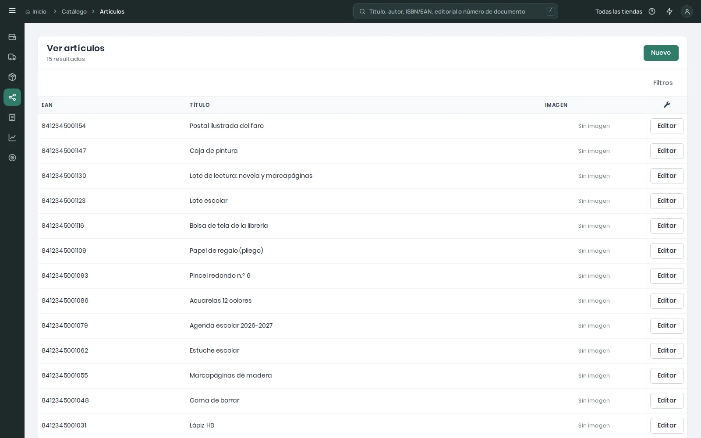Click the help question mark icon

coord(652,11)
